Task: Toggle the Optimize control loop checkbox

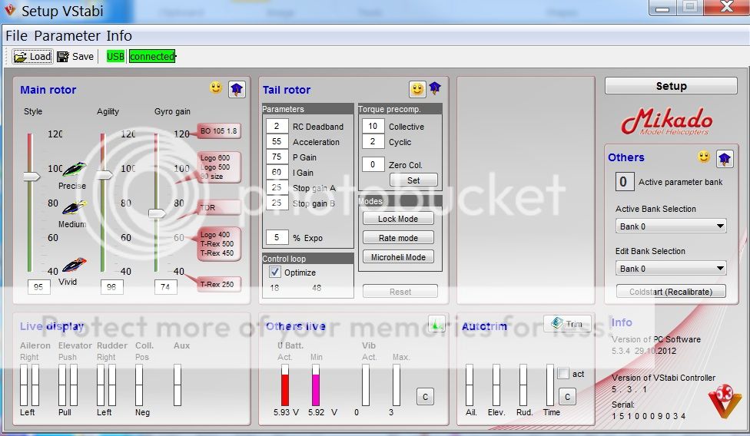Action: 275,272
